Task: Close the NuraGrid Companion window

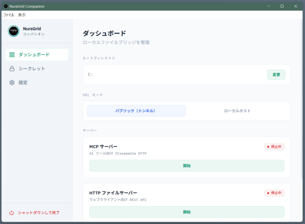Action: pyautogui.click(x=295, y=6)
